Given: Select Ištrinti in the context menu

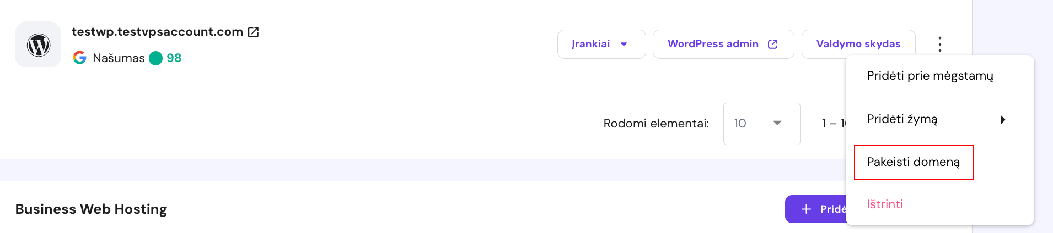Looking at the screenshot, I should pos(885,204).
